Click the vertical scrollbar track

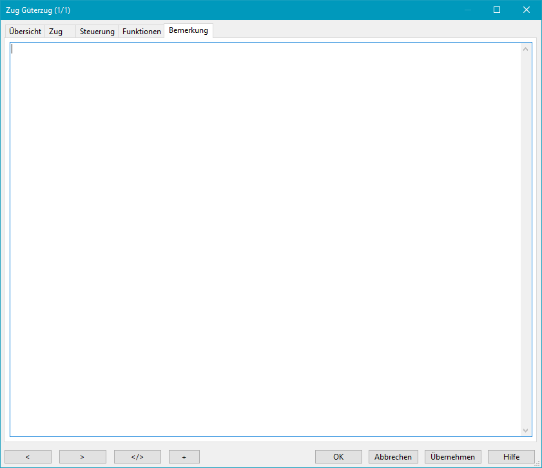[525, 239]
